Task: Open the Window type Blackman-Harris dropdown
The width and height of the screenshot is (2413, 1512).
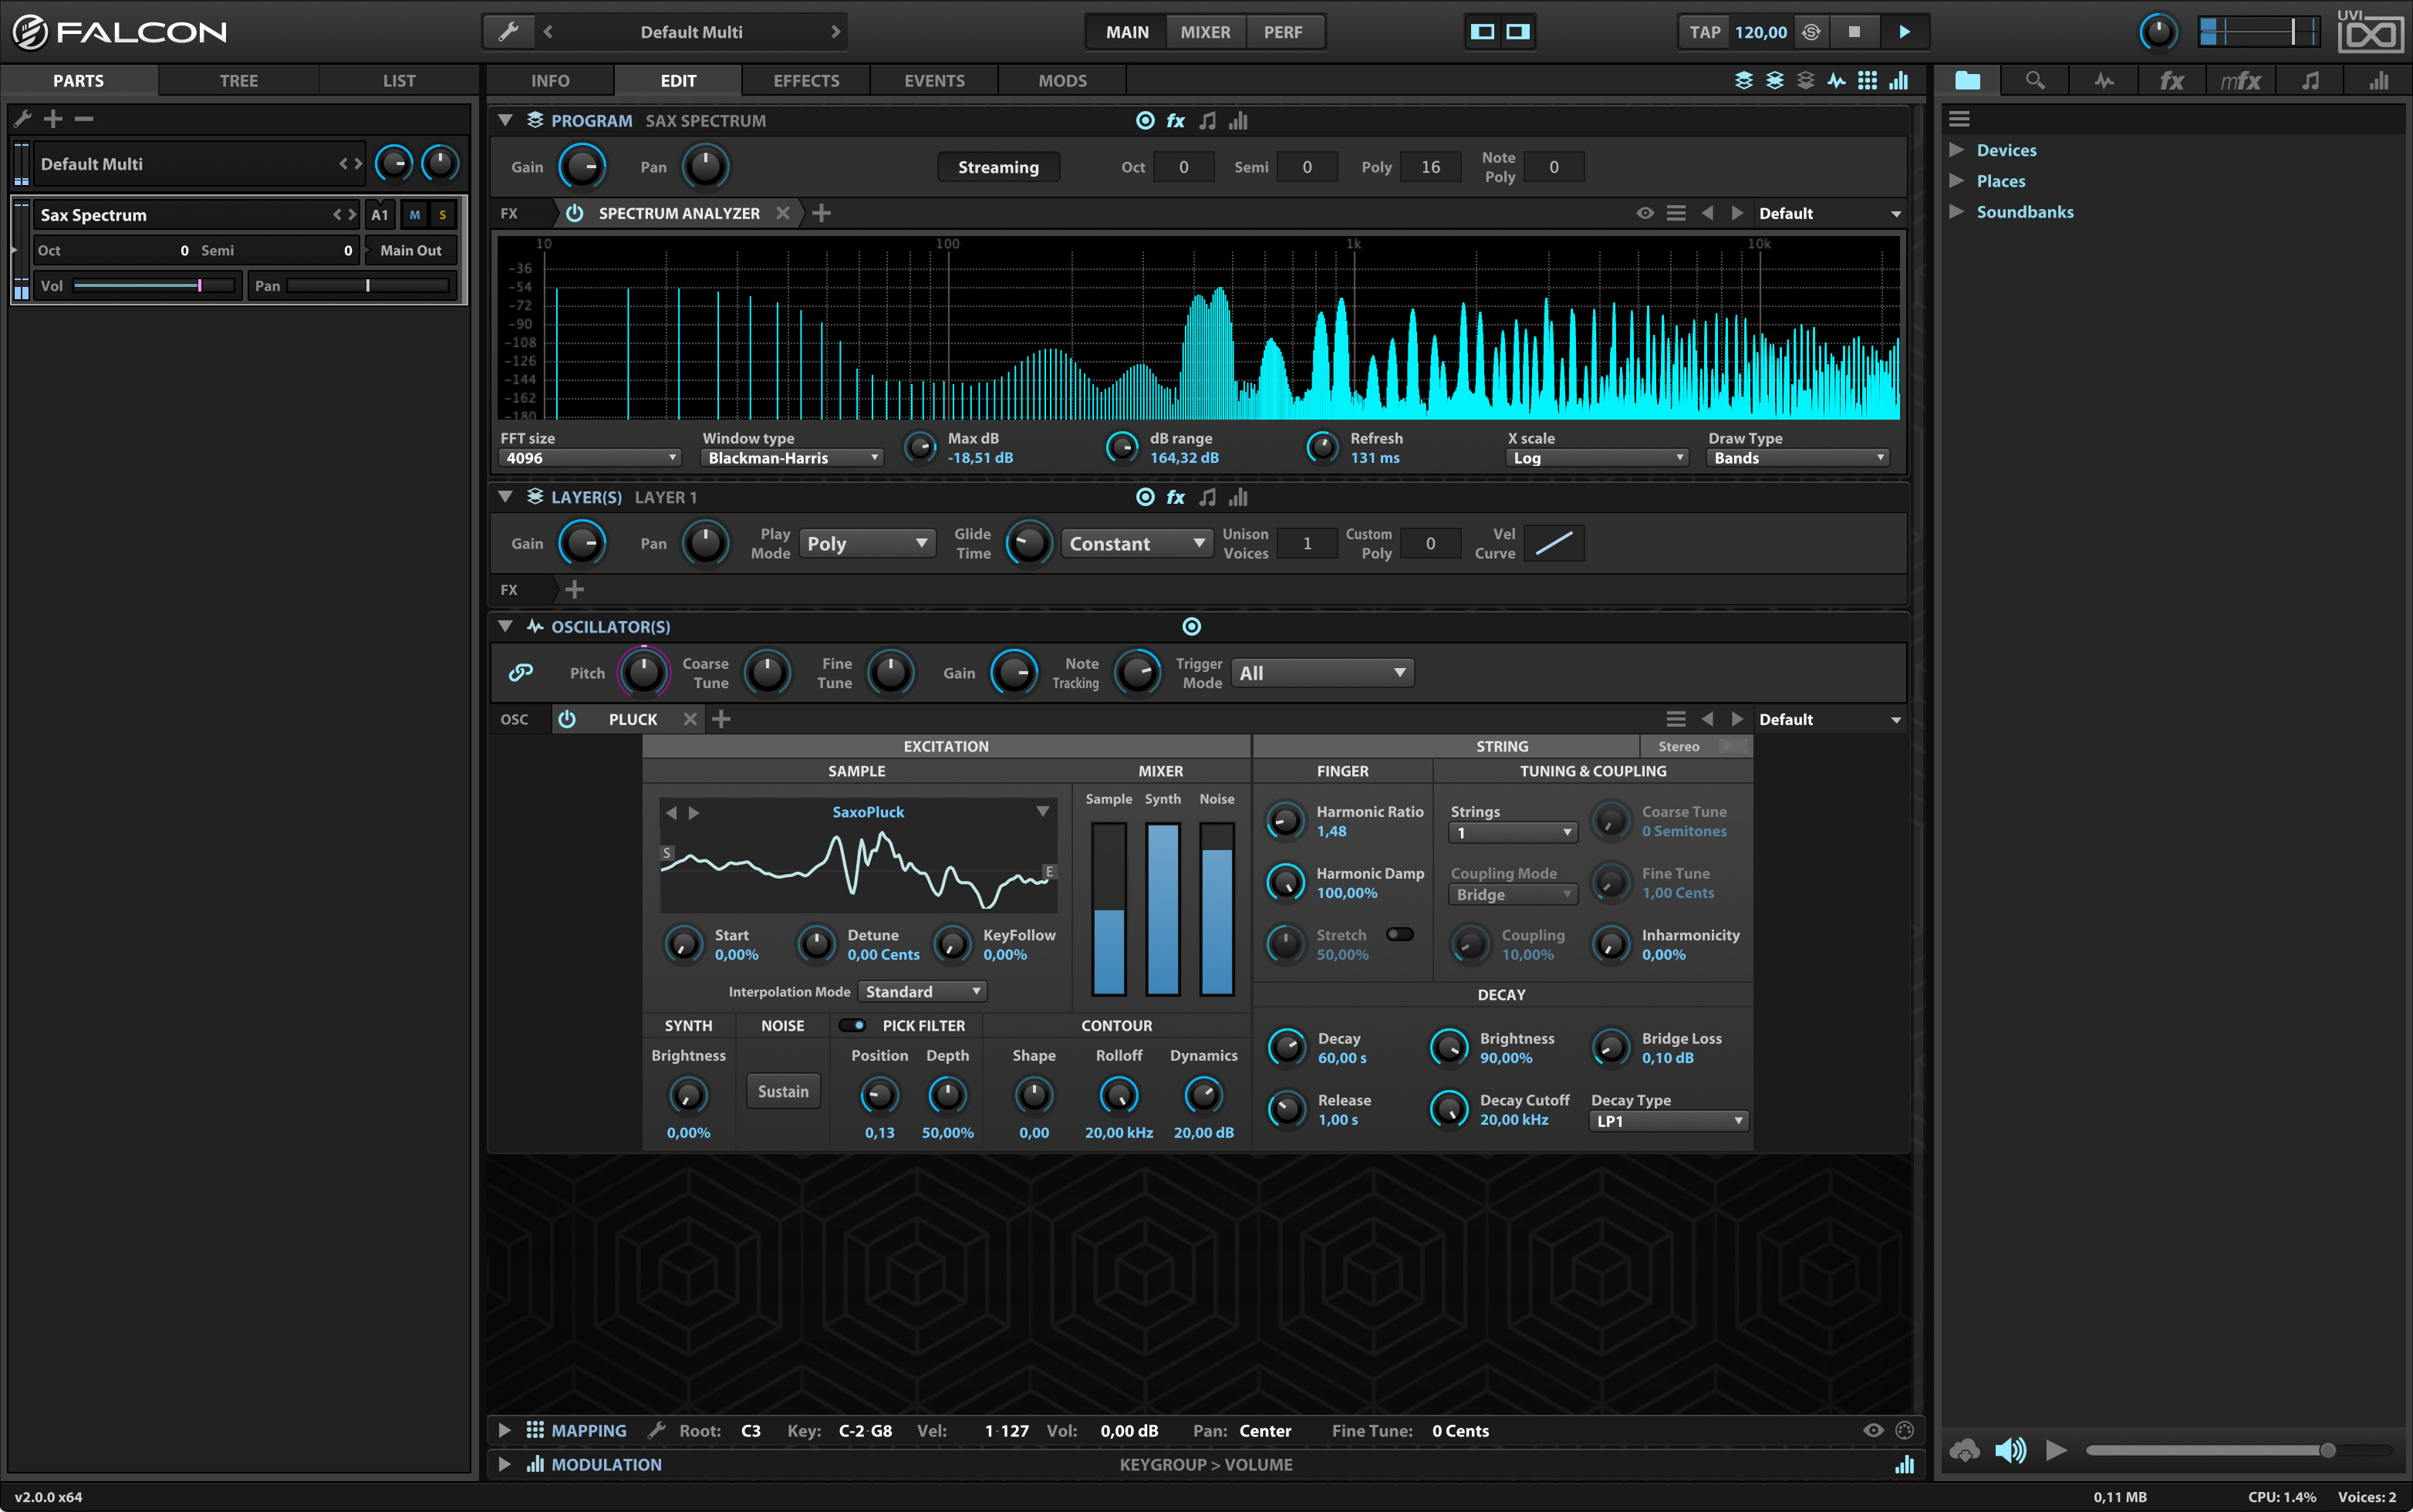Action: 792,458
